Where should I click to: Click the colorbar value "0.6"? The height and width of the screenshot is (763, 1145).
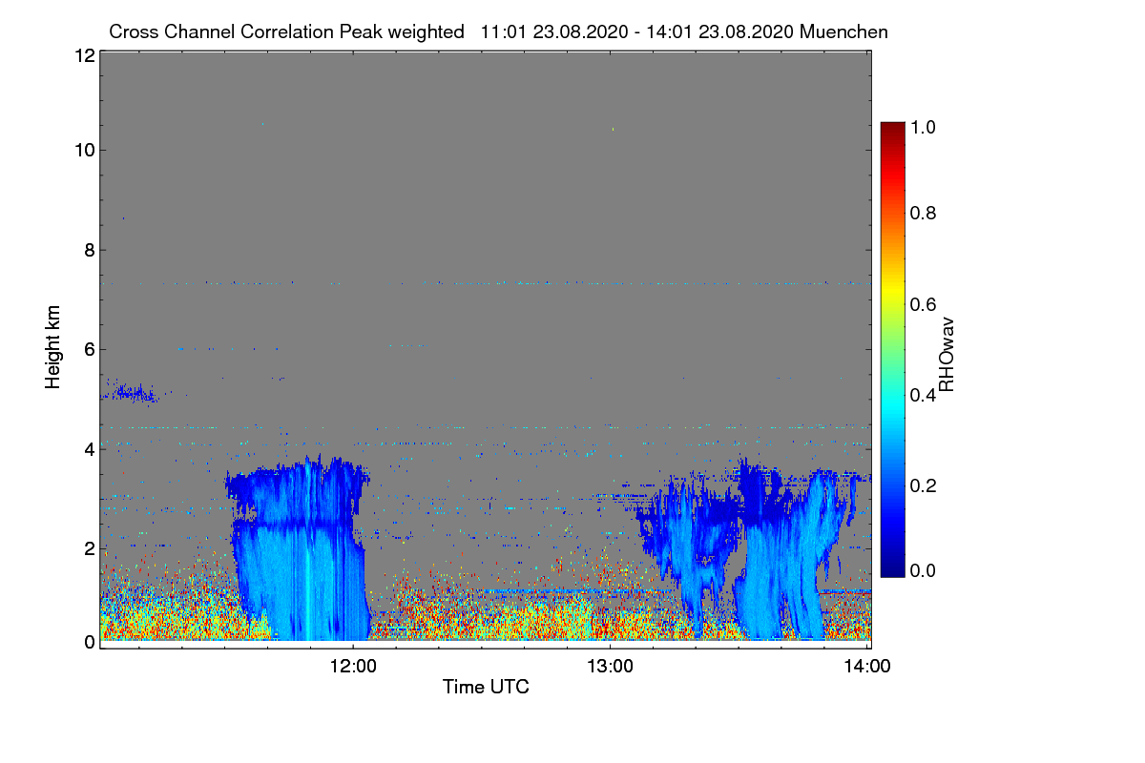(x=924, y=304)
